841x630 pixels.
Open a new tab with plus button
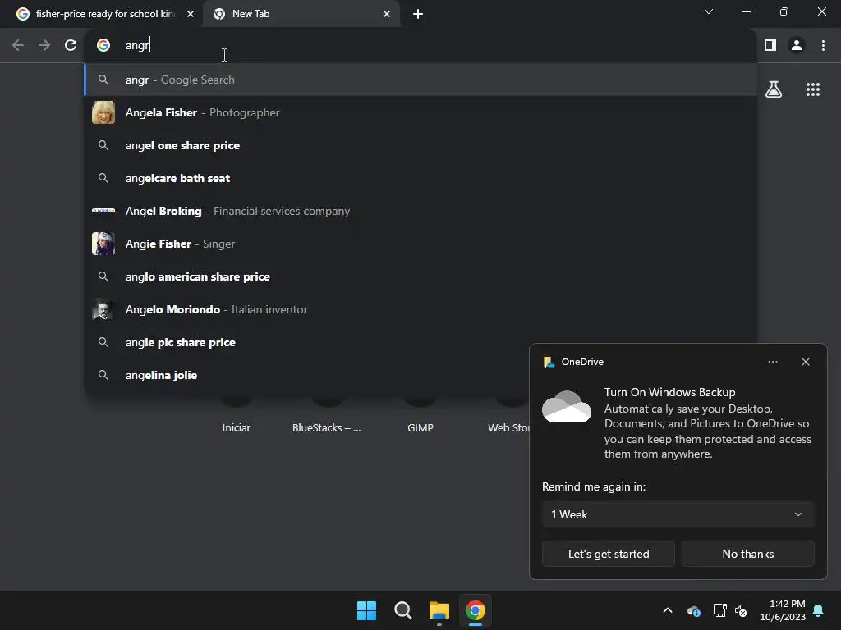point(418,14)
